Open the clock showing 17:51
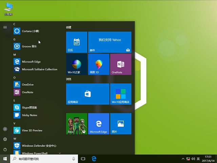 point(208,159)
